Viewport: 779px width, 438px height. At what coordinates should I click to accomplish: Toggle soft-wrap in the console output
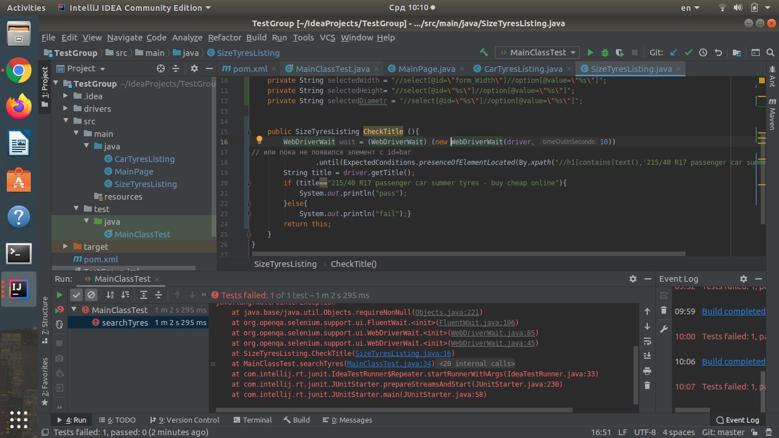point(647,341)
